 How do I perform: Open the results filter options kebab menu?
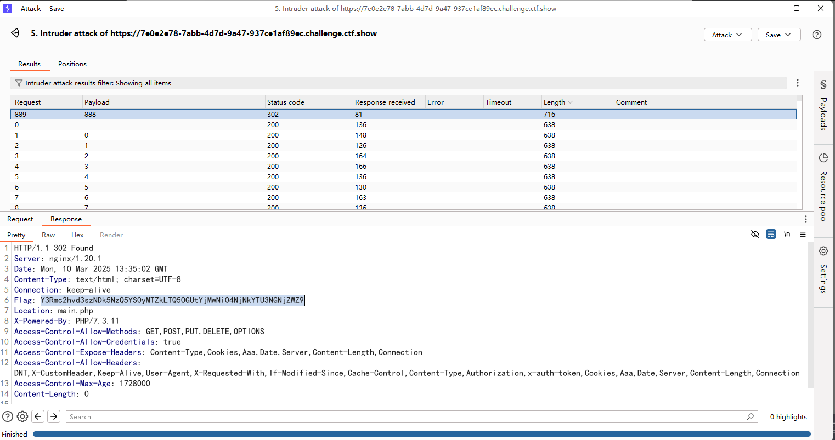click(x=798, y=83)
